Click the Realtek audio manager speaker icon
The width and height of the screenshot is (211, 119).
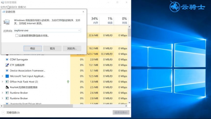click(7, 87)
